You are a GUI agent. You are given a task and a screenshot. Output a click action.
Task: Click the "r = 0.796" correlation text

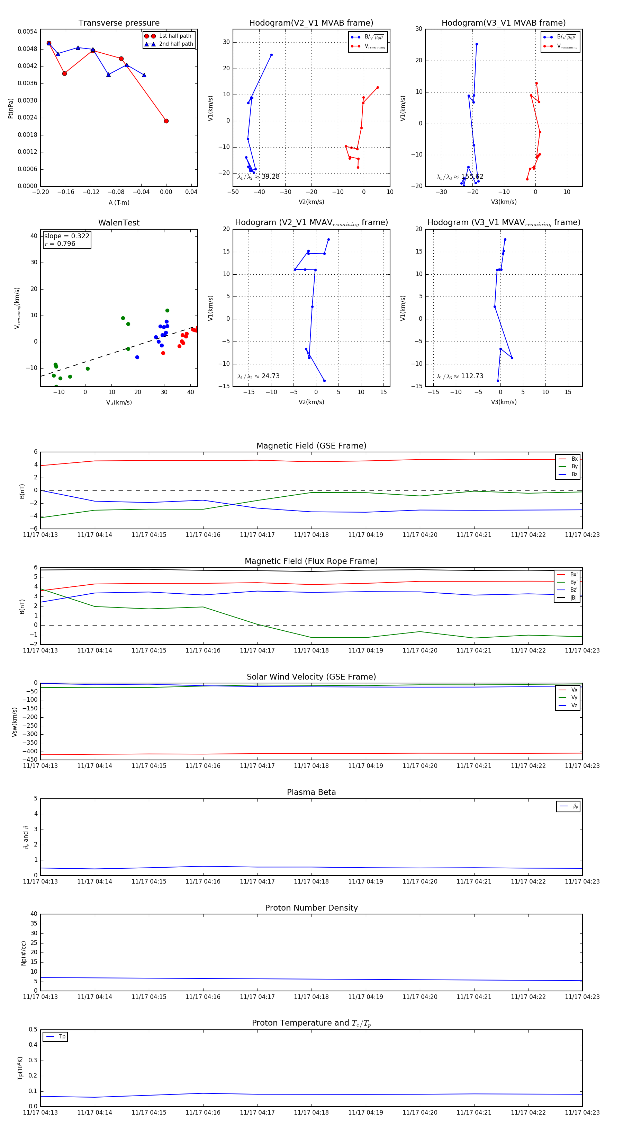tap(60, 243)
